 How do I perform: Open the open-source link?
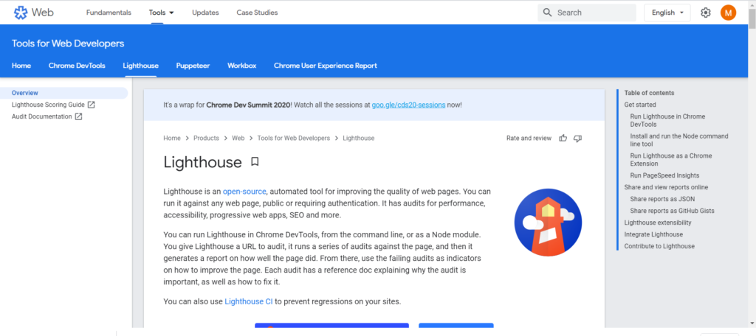244,191
